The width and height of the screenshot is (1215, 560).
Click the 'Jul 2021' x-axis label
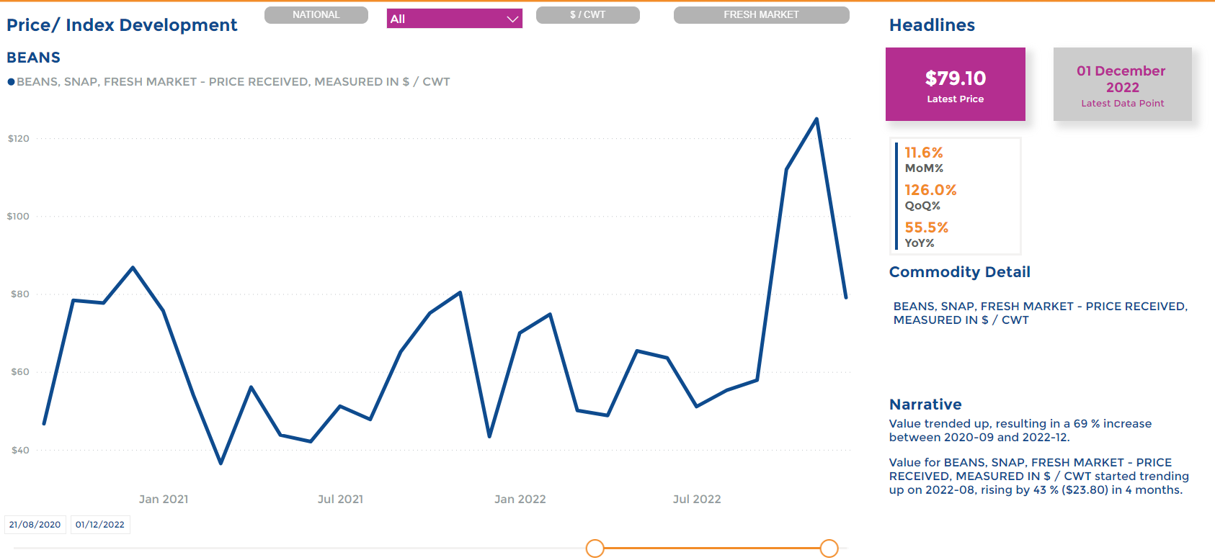pos(340,500)
